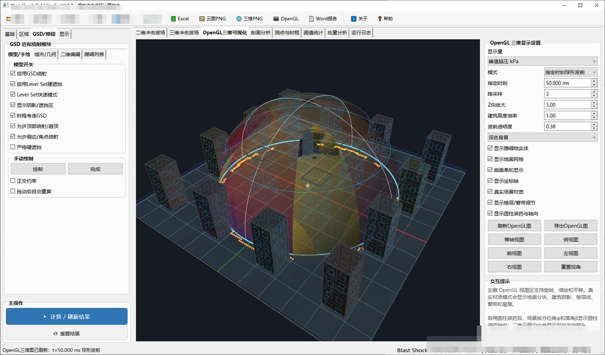Check 拖动后自动重算 option
Image resolution: width=605 pixels, height=355 pixels.
13,191
